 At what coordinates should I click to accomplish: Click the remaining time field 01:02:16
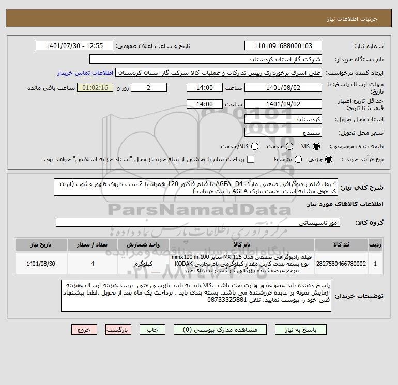coord(95,87)
